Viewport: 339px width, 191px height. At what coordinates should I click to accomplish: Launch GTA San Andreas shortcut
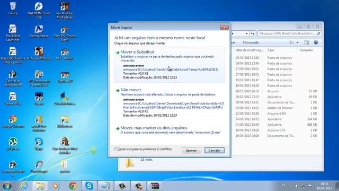(39, 54)
